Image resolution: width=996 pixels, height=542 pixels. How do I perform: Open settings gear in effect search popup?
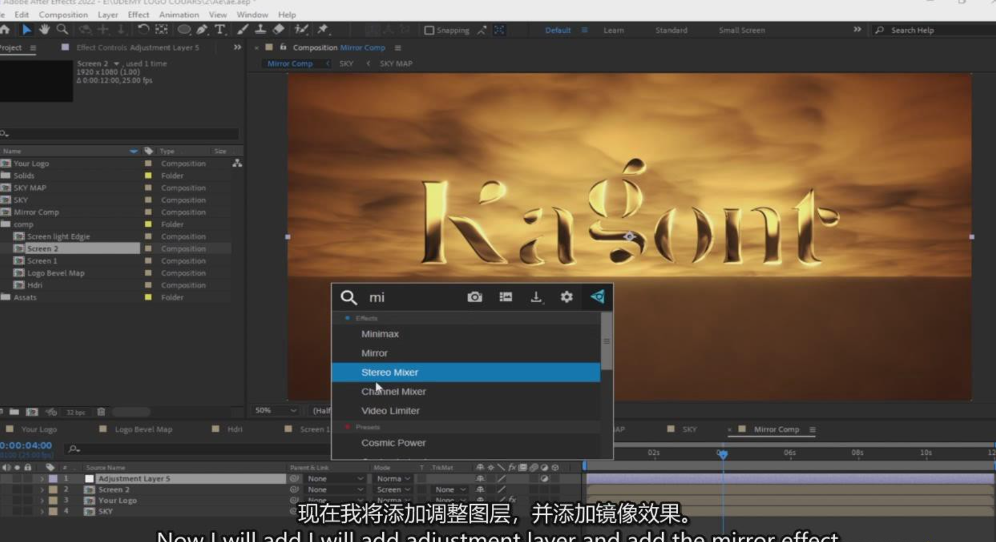point(566,297)
